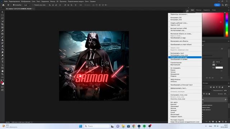Select the Hand tool
This screenshot has width=230, height=129.
tap(3, 71)
